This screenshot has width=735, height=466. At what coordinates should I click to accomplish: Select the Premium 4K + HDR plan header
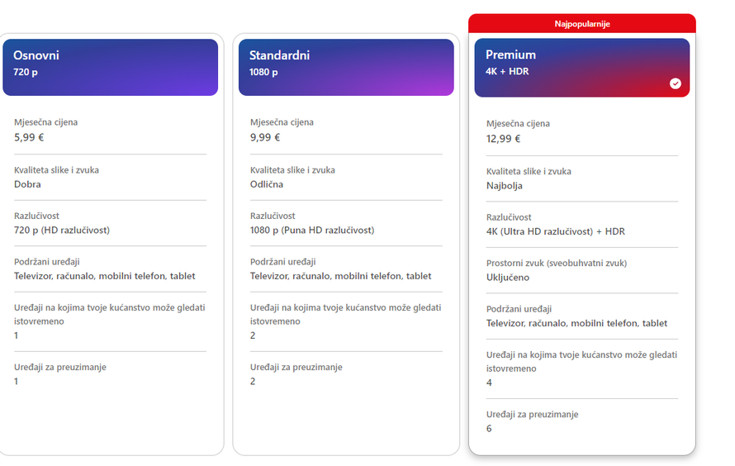point(581,68)
